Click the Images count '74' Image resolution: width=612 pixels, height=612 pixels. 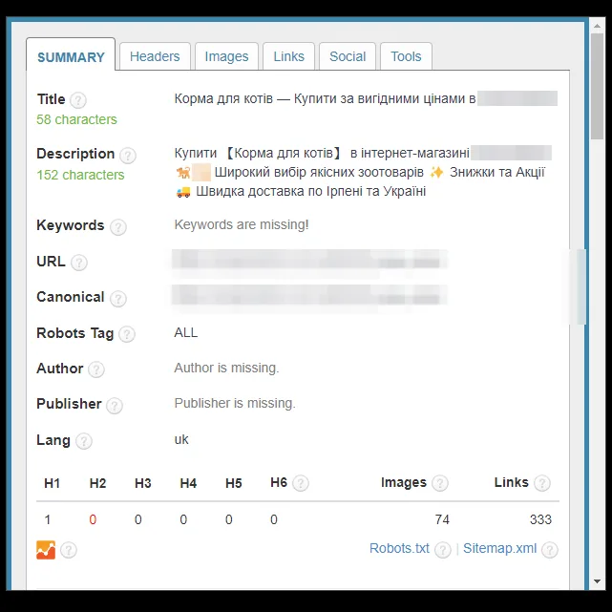pyautogui.click(x=442, y=520)
